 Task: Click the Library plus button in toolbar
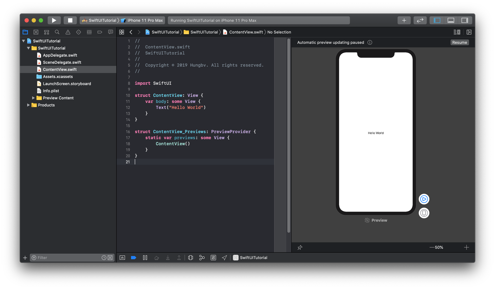[x=404, y=20]
